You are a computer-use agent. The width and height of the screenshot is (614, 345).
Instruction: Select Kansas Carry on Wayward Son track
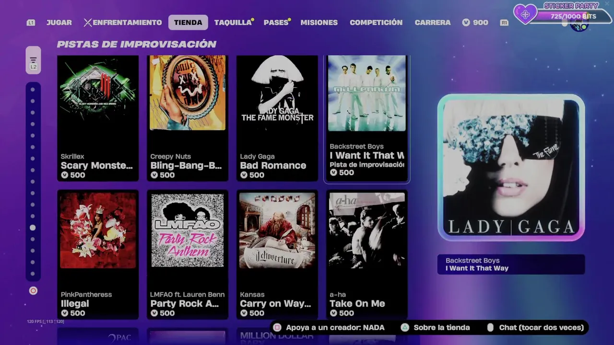[277, 254]
